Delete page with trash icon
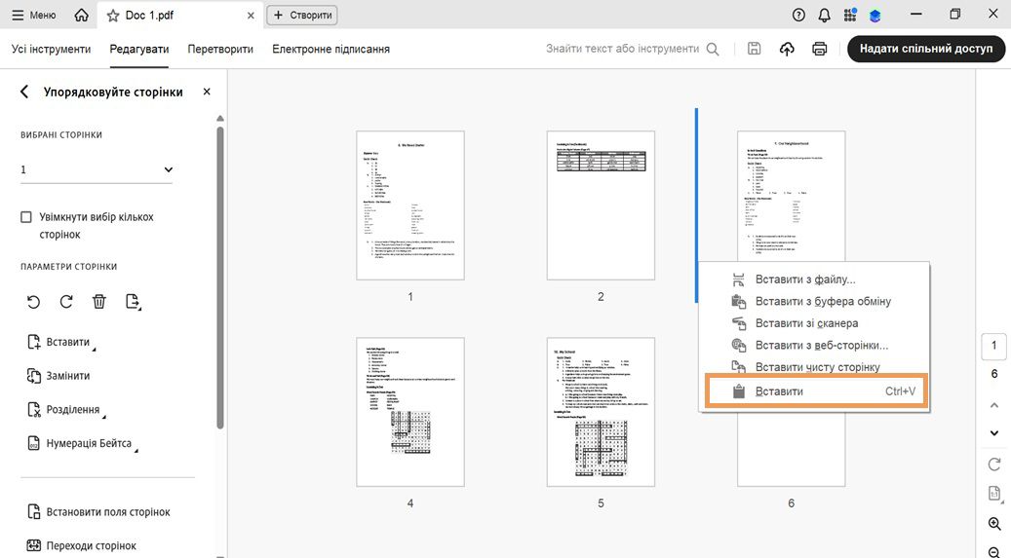This screenshot has height=558, width=1011. pyautogui.click(x=98, y=302)
